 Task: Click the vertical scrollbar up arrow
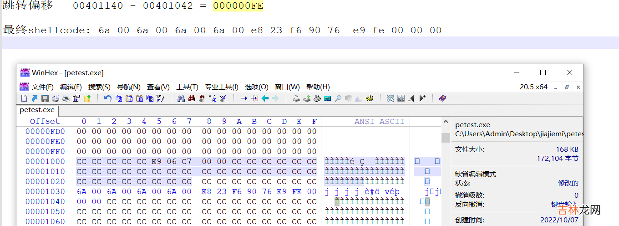click(x=446, y=122)
